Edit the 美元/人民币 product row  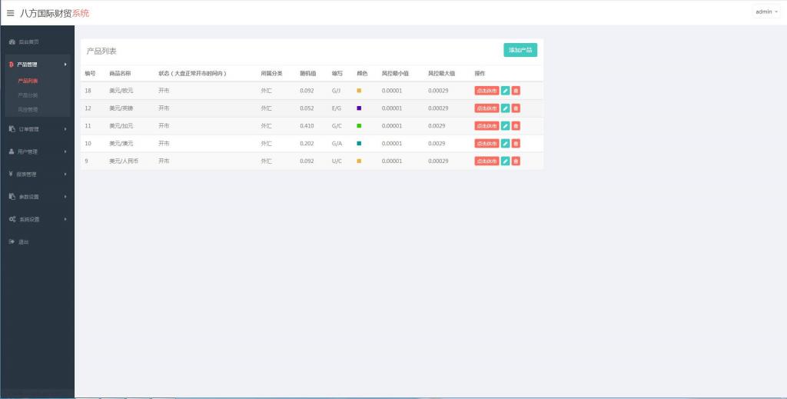(x=505, y=161)
